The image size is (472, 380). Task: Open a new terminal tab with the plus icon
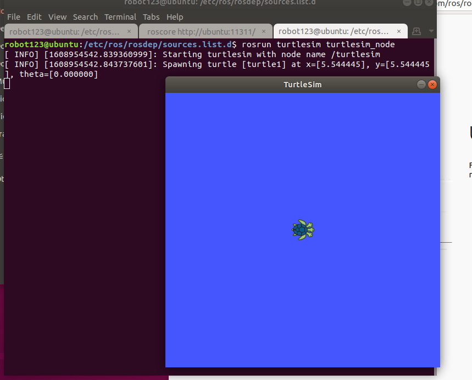[x=416, y=31]
